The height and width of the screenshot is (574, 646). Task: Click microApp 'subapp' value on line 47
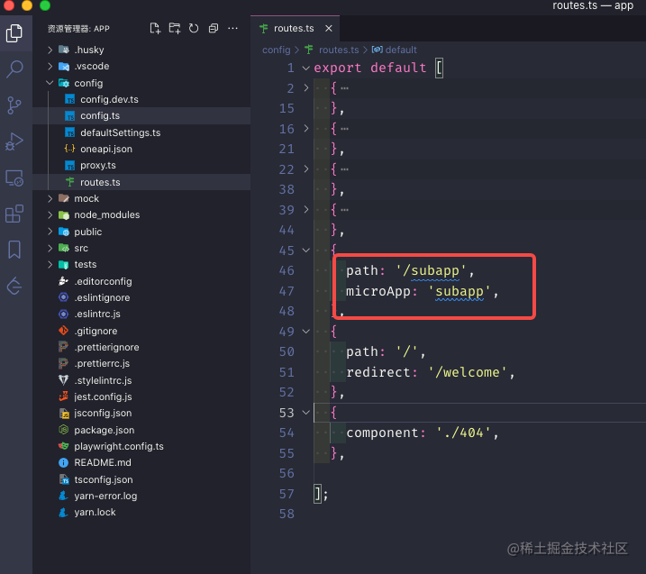coord(459,291)
